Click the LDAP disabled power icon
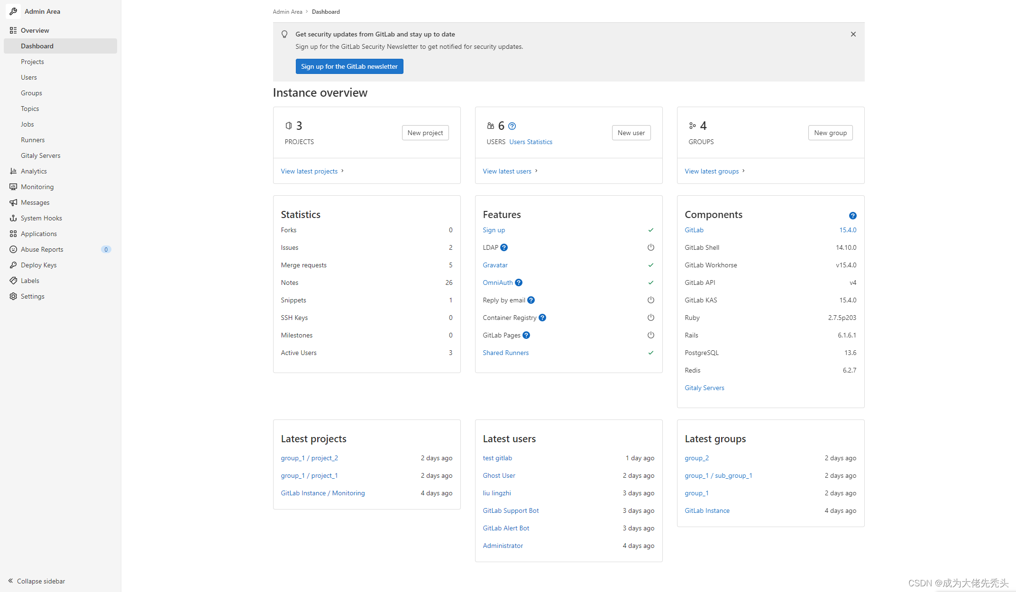The height and width of the screenshot is (592, 1016). point(651,247)
